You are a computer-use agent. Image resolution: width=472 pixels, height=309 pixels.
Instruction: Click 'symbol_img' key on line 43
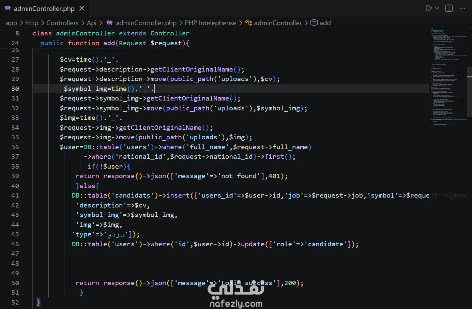tap(99, 215)
